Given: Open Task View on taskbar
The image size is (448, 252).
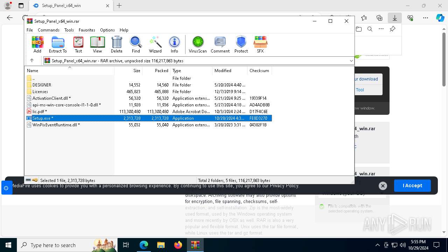Looking at the screenshot, I should point(126,245).
